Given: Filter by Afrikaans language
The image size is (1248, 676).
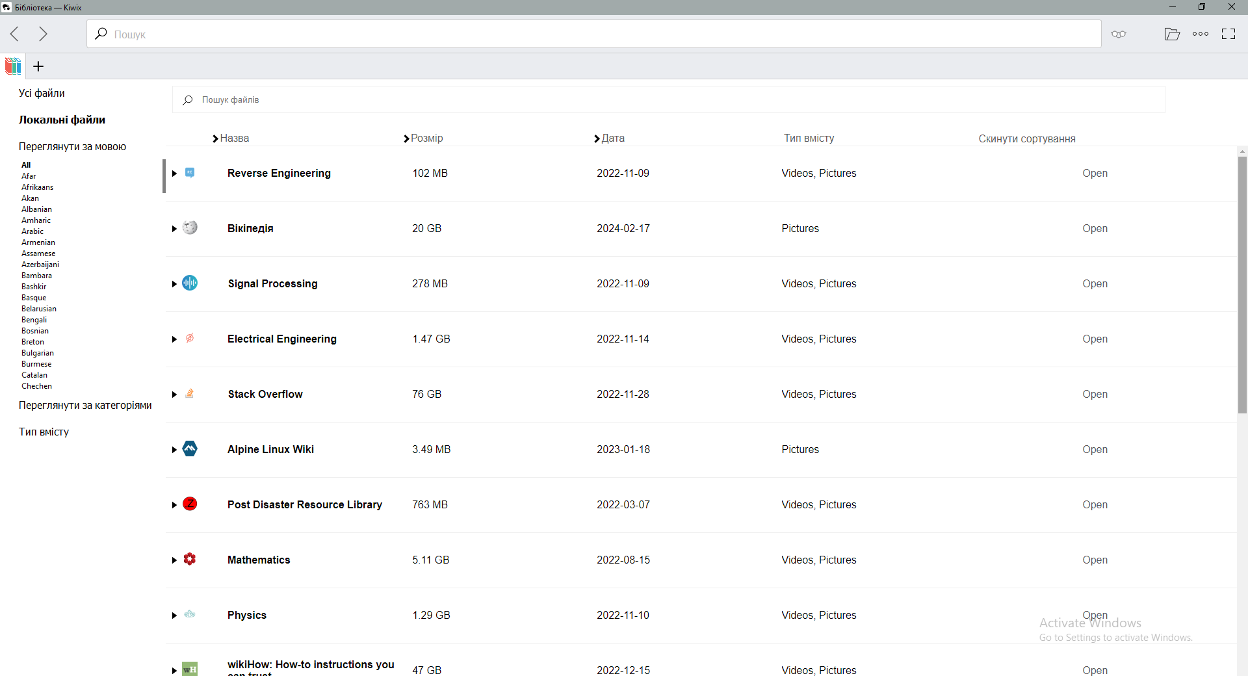Looking at the screenshot, I should tap(38, 187).
